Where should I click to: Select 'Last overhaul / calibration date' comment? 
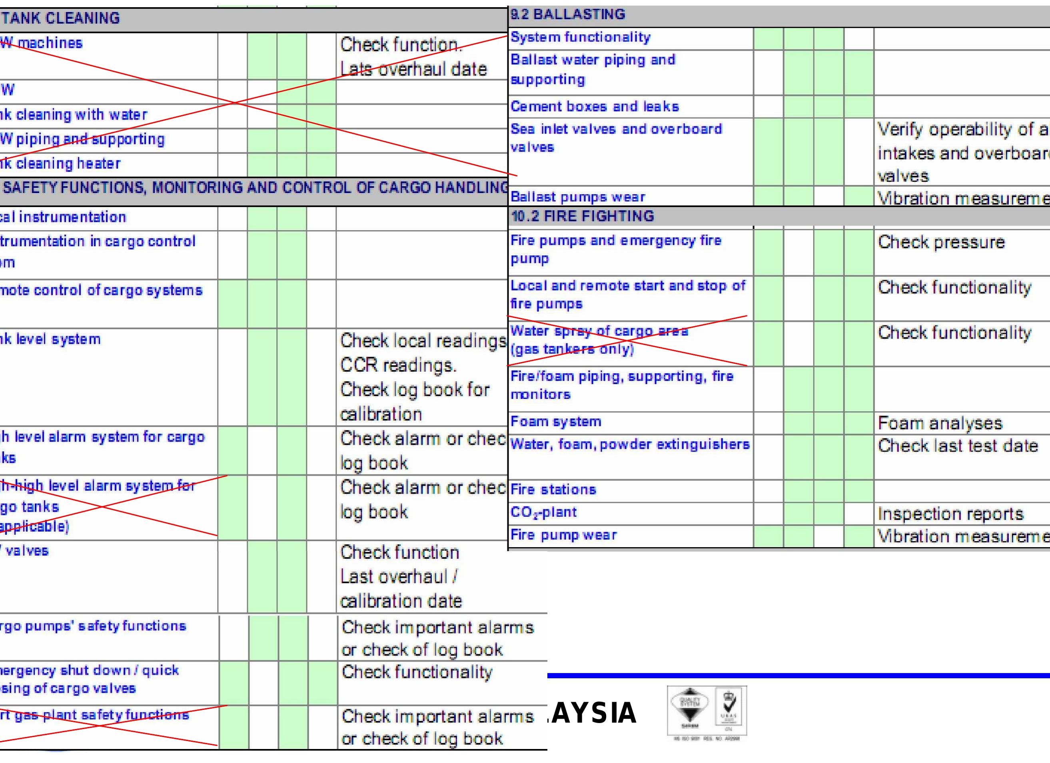pos(401,589)
